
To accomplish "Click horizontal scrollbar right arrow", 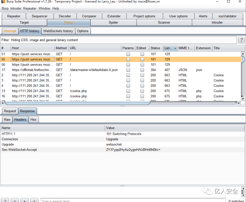I will (x=239, y=103).
